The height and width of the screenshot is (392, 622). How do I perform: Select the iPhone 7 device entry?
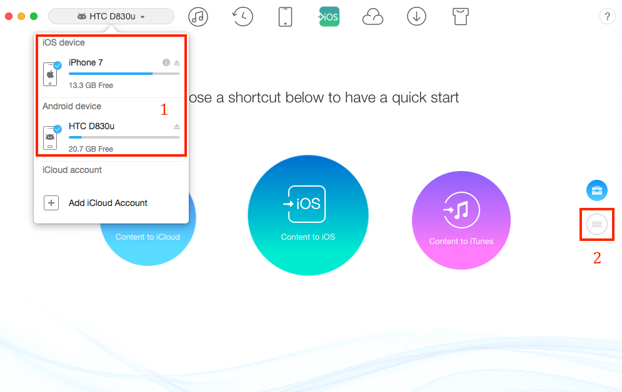pyautogui.click(x=111, y=74)
